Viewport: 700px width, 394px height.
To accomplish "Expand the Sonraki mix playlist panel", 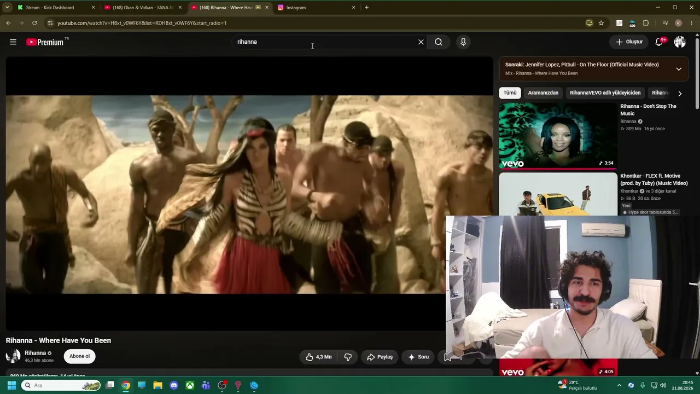I will (x=679, y=69).
